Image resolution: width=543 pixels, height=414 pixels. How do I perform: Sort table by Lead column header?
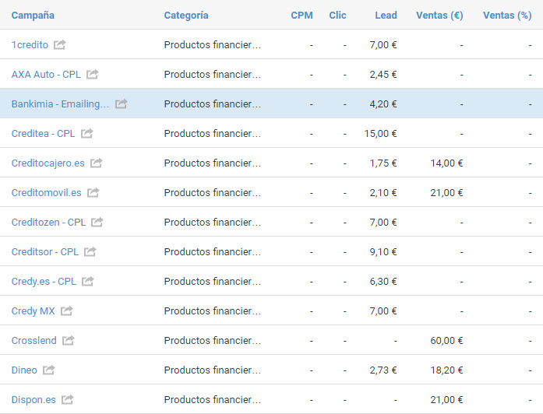[386, 16]
